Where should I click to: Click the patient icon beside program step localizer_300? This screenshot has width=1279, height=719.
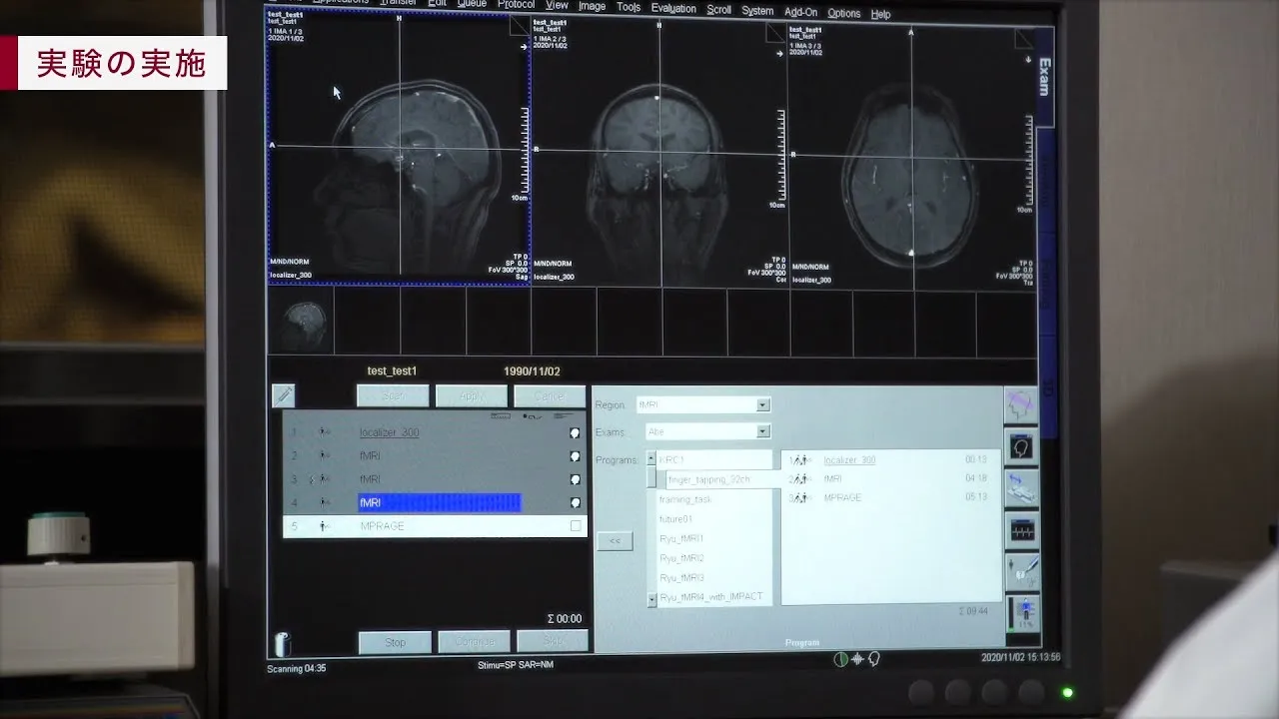tap(799, 460)
